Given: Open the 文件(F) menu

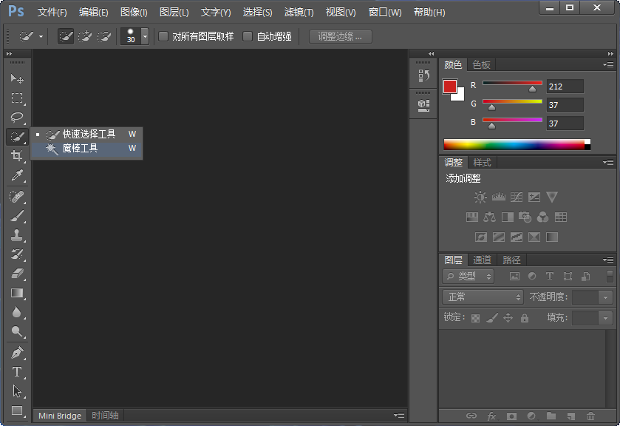Looking at the screenshot, I should pos(52,13).
